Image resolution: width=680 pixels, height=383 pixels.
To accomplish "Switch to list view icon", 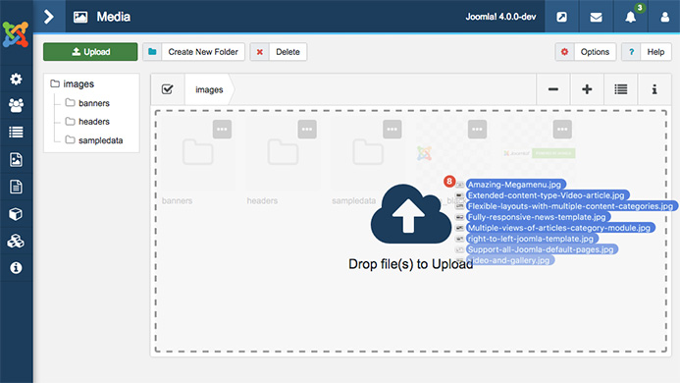I will coord(620,89).
